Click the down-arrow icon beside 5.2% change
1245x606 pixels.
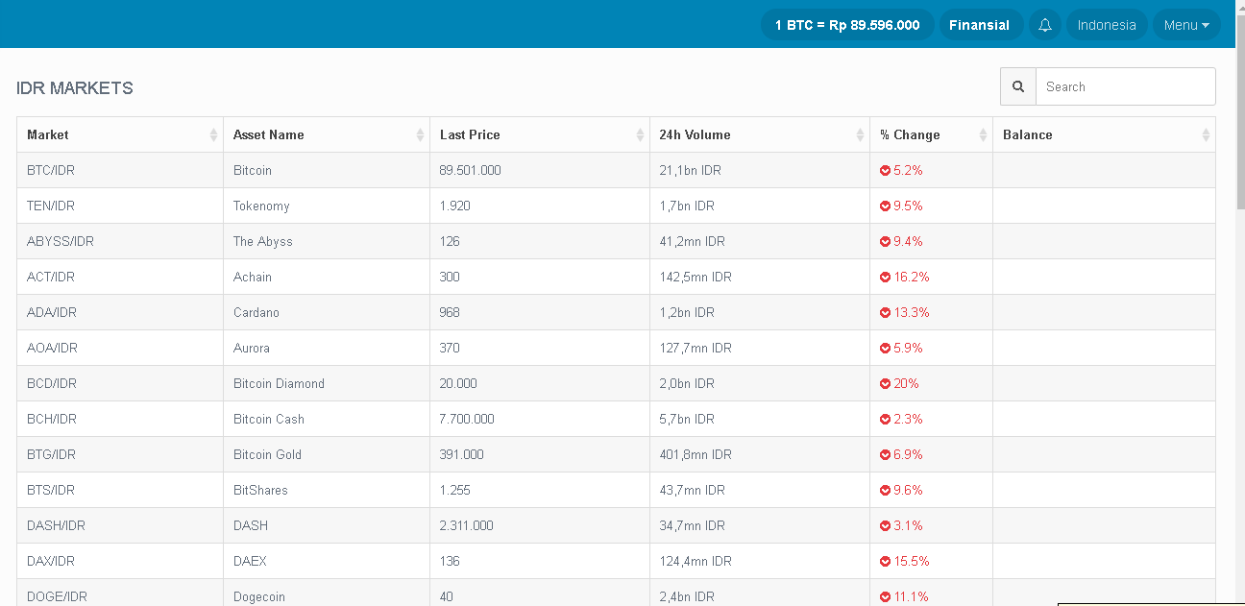(x=885, y=170)
